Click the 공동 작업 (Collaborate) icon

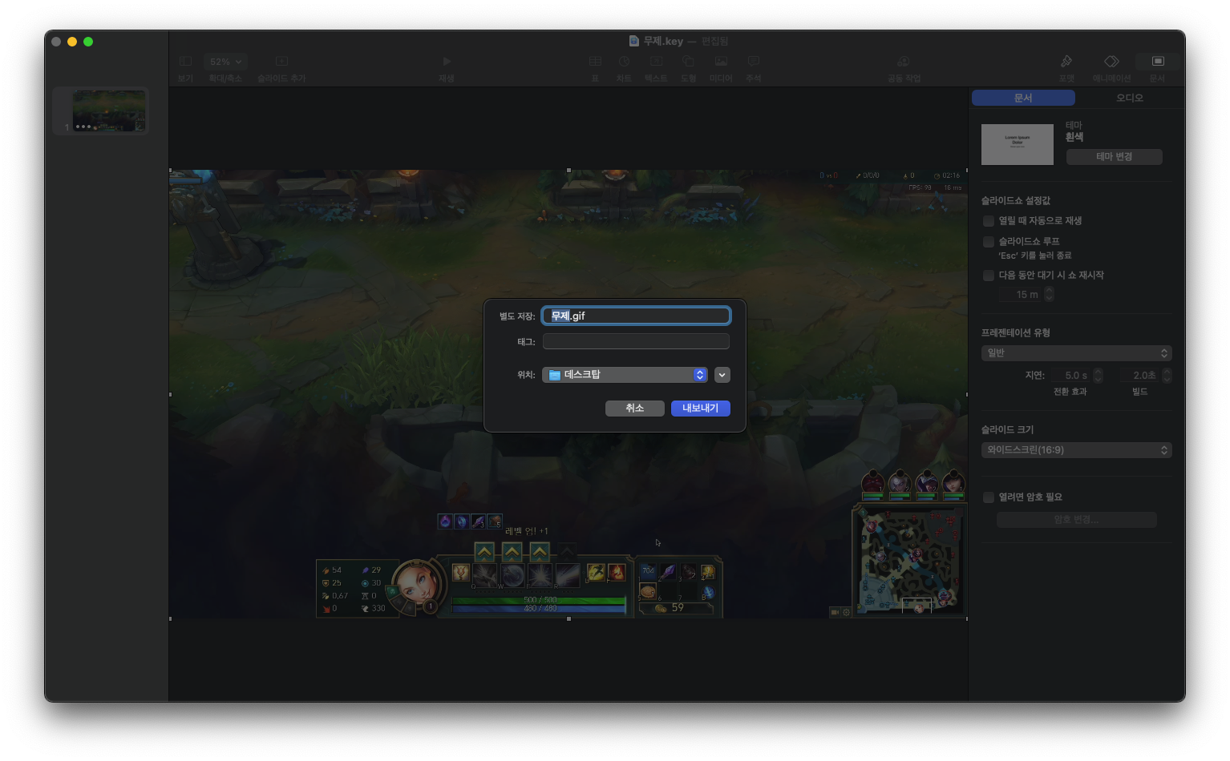pos(903,62)
